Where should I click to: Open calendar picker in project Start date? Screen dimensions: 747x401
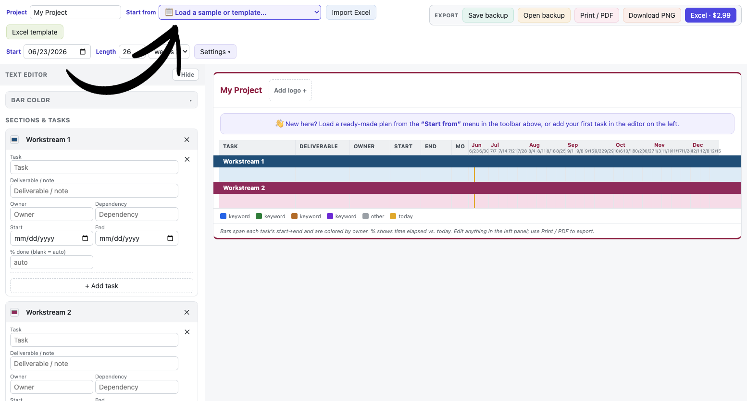tap(83, 52)
